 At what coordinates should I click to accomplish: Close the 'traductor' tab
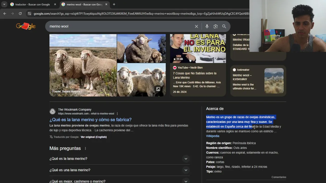[55, 4]
